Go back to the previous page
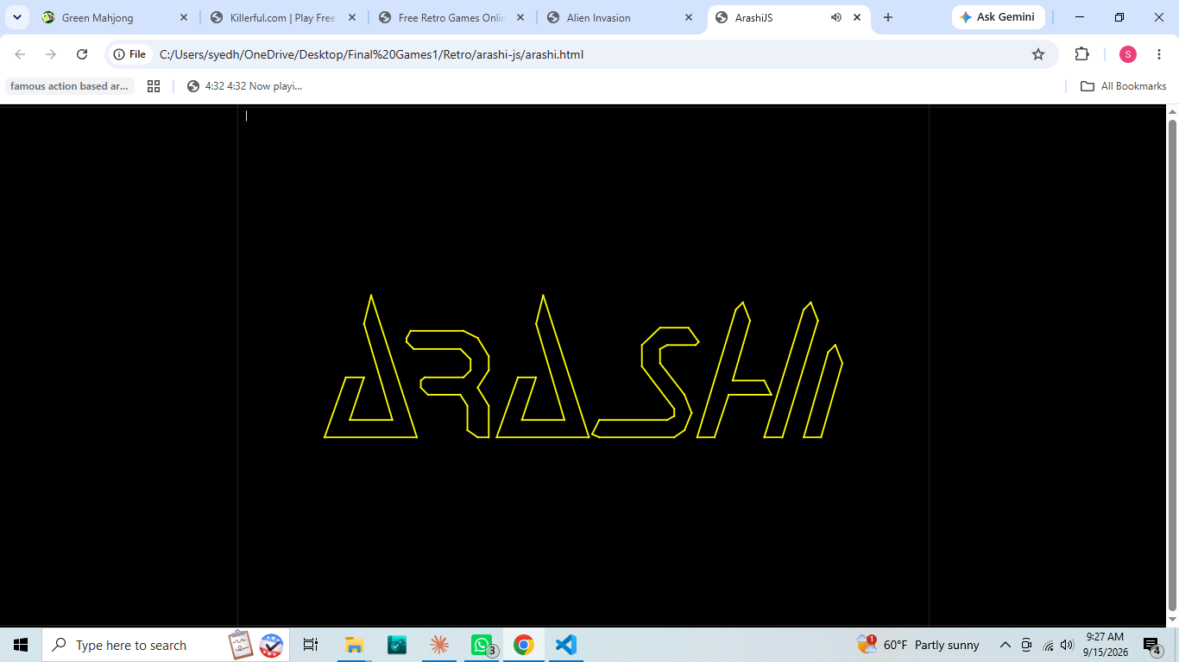Screen dimensions: 1179x662 pyautogui.click(x=20, y=54)
